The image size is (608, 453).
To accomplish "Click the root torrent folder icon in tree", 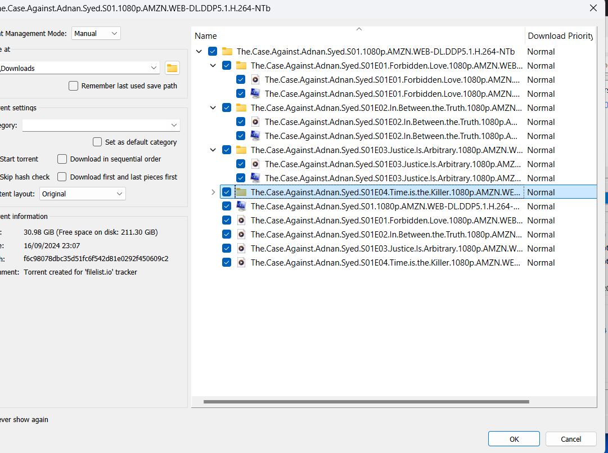I will pyautogui.click(x=227, y=52).
